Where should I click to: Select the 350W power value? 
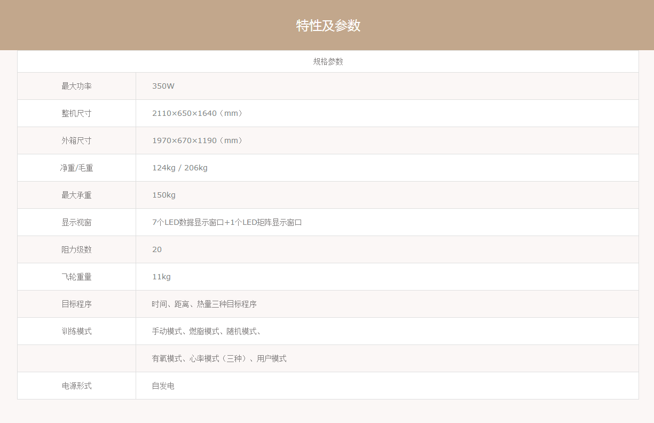coord(163,86)
